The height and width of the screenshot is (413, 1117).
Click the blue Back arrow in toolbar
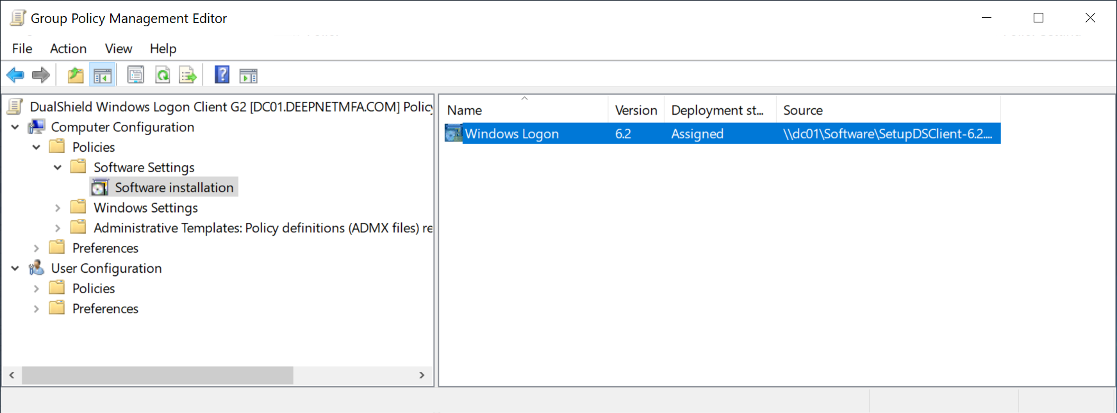(15, 76)
